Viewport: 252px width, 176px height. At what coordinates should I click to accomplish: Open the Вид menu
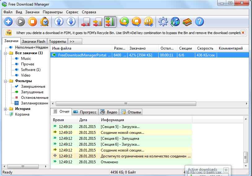19,12
